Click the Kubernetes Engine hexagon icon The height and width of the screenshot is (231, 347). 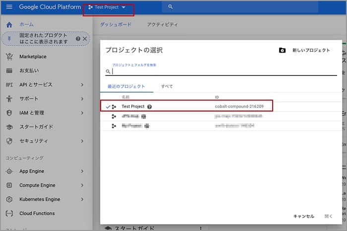(x=9, y=199)
